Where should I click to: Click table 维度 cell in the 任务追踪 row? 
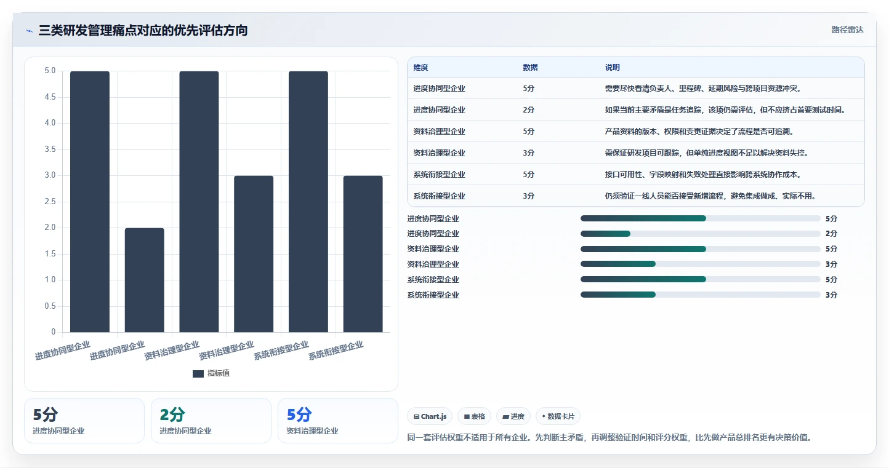pos(439,110)
